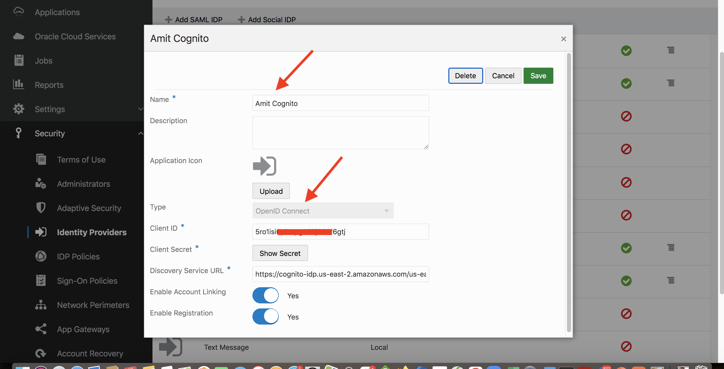Click the Reports bar chart icon
Viewport: 724px width, 369px height.
coord(18,84)
